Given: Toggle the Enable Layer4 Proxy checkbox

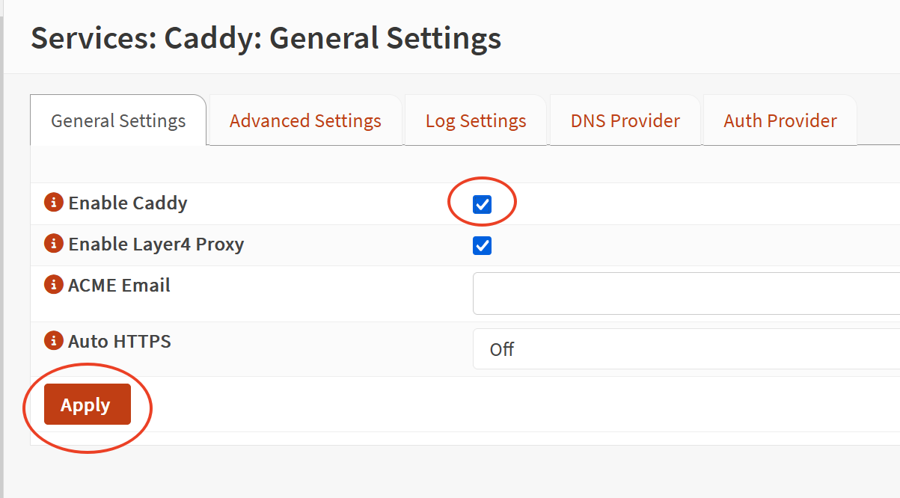Looking at the screenshot, I should 483,245.
